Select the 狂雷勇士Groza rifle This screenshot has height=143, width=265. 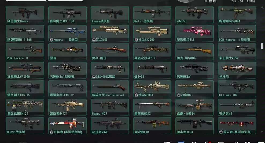25,15
